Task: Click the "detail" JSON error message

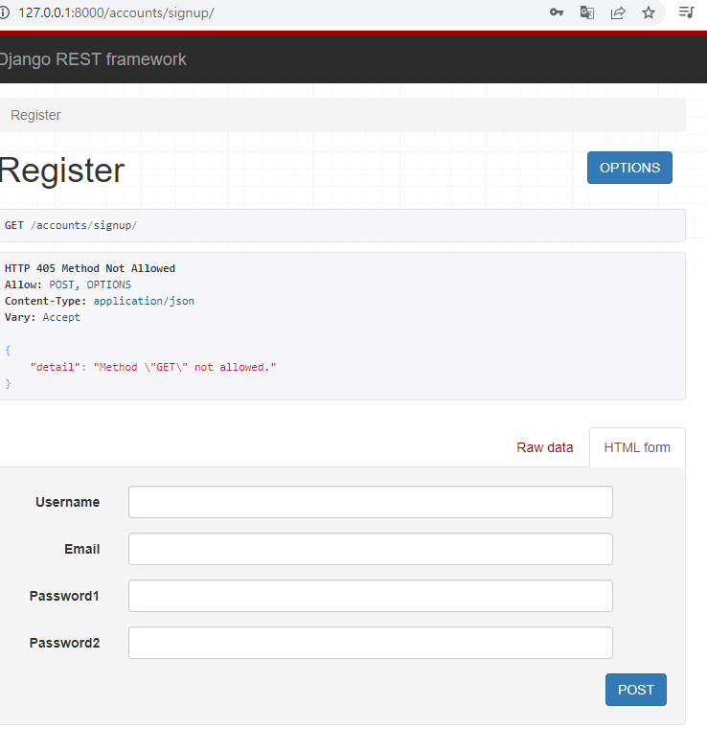Action: (x=153, y=368)
